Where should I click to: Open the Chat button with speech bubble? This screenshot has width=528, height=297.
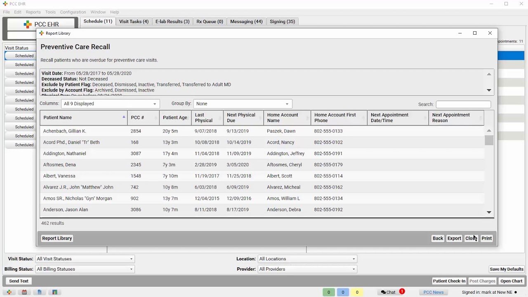tap(388, 292)
